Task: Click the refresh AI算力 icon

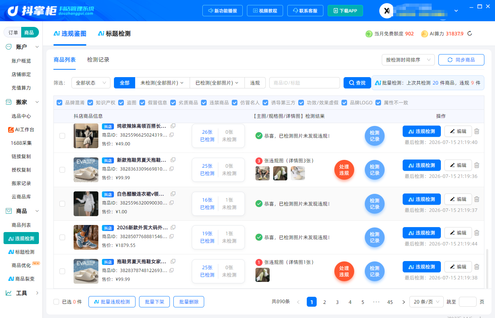Action: point(470,34)
